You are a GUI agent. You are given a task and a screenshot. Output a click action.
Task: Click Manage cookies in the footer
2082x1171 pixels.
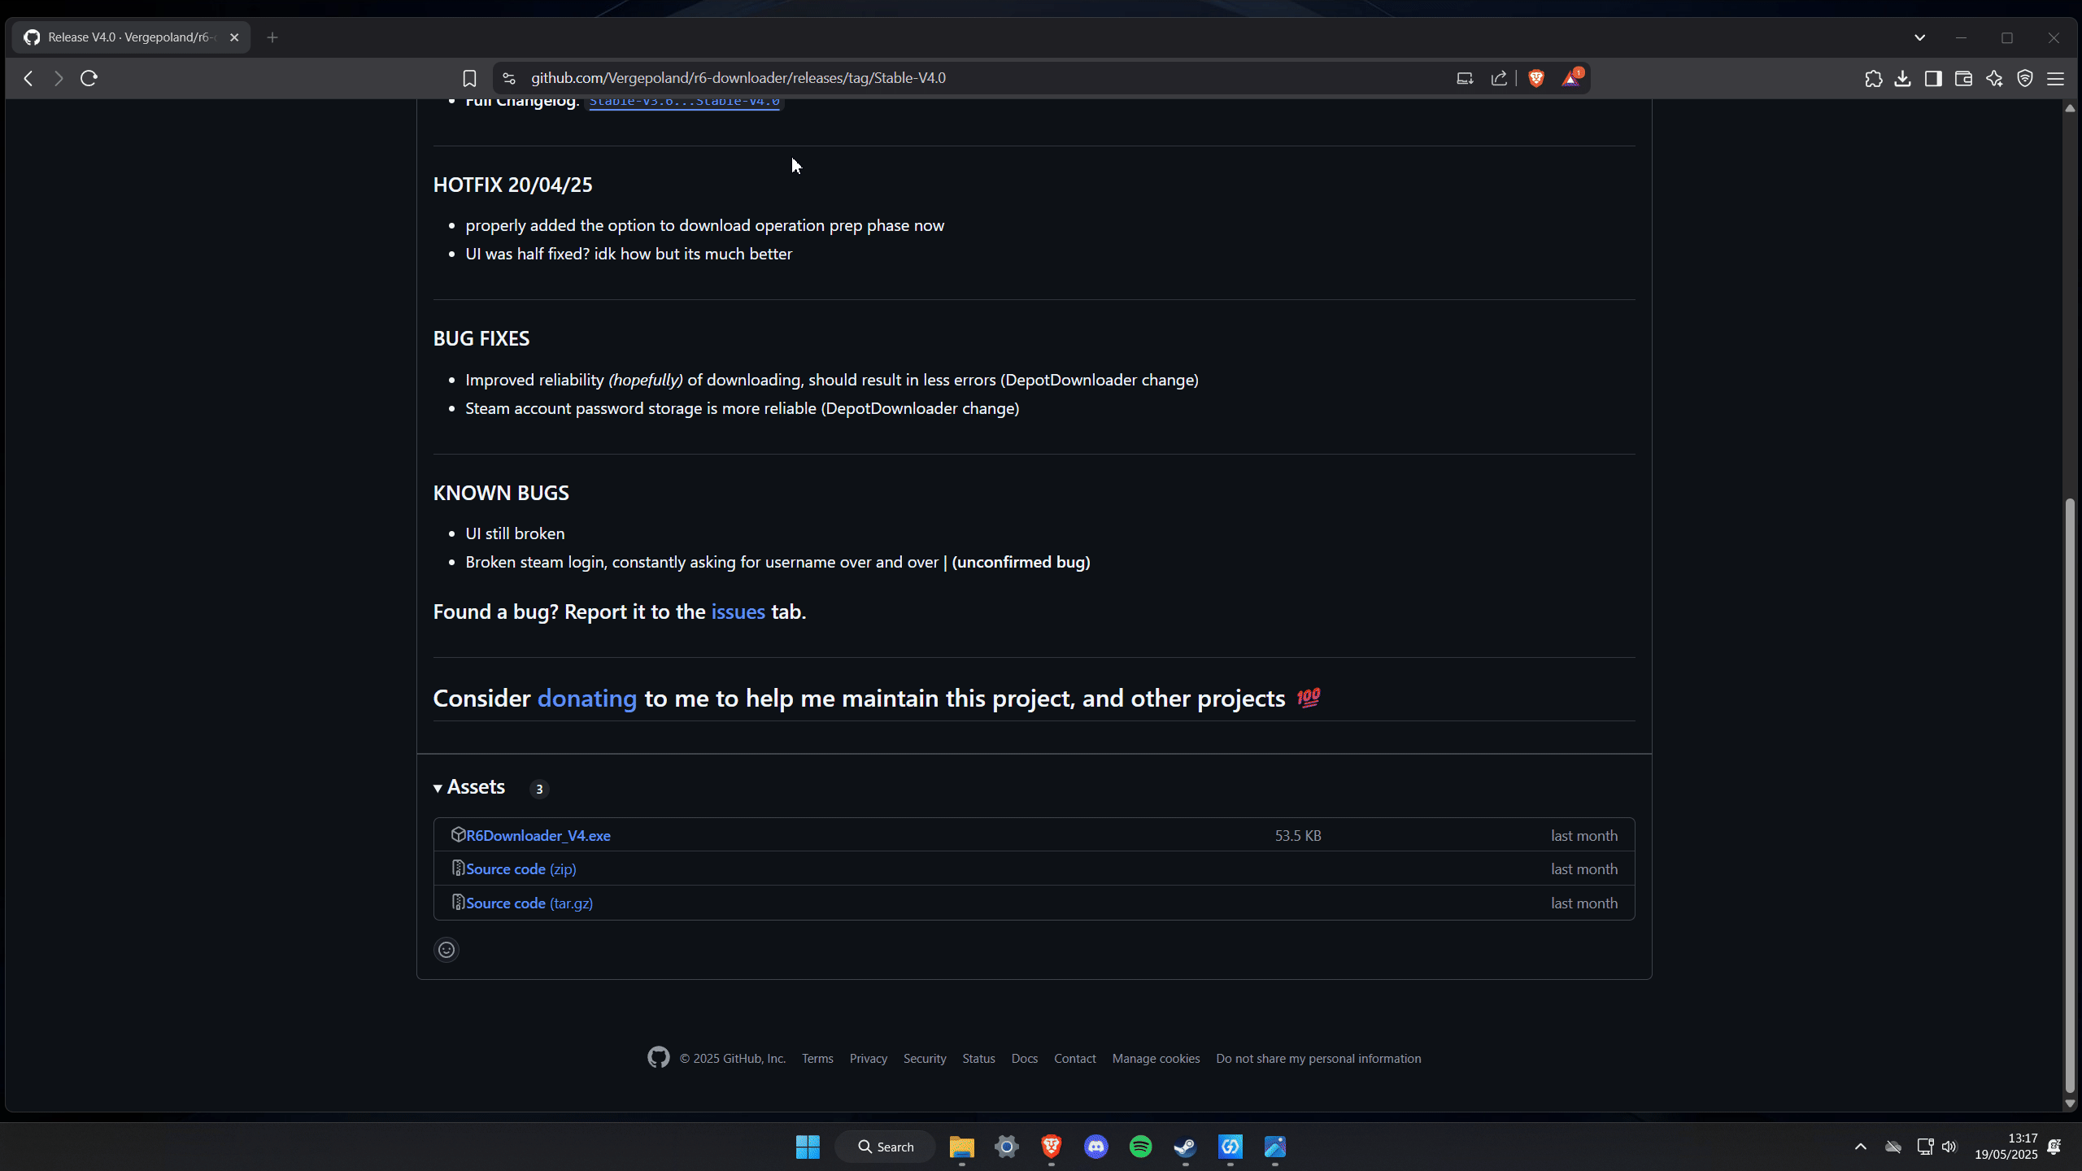(x=1156, y=1059)
